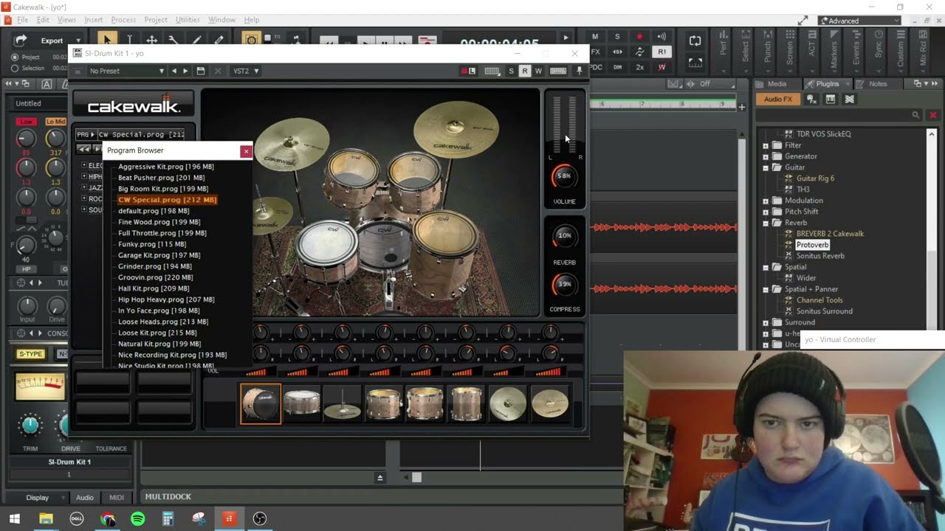Viewport: 945px width, 531px height.
Task: Select the kick drum pad thumbnail
Action: click(x=261, y=403)
